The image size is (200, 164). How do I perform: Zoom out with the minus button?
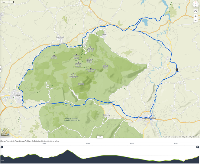pos(195,21)
